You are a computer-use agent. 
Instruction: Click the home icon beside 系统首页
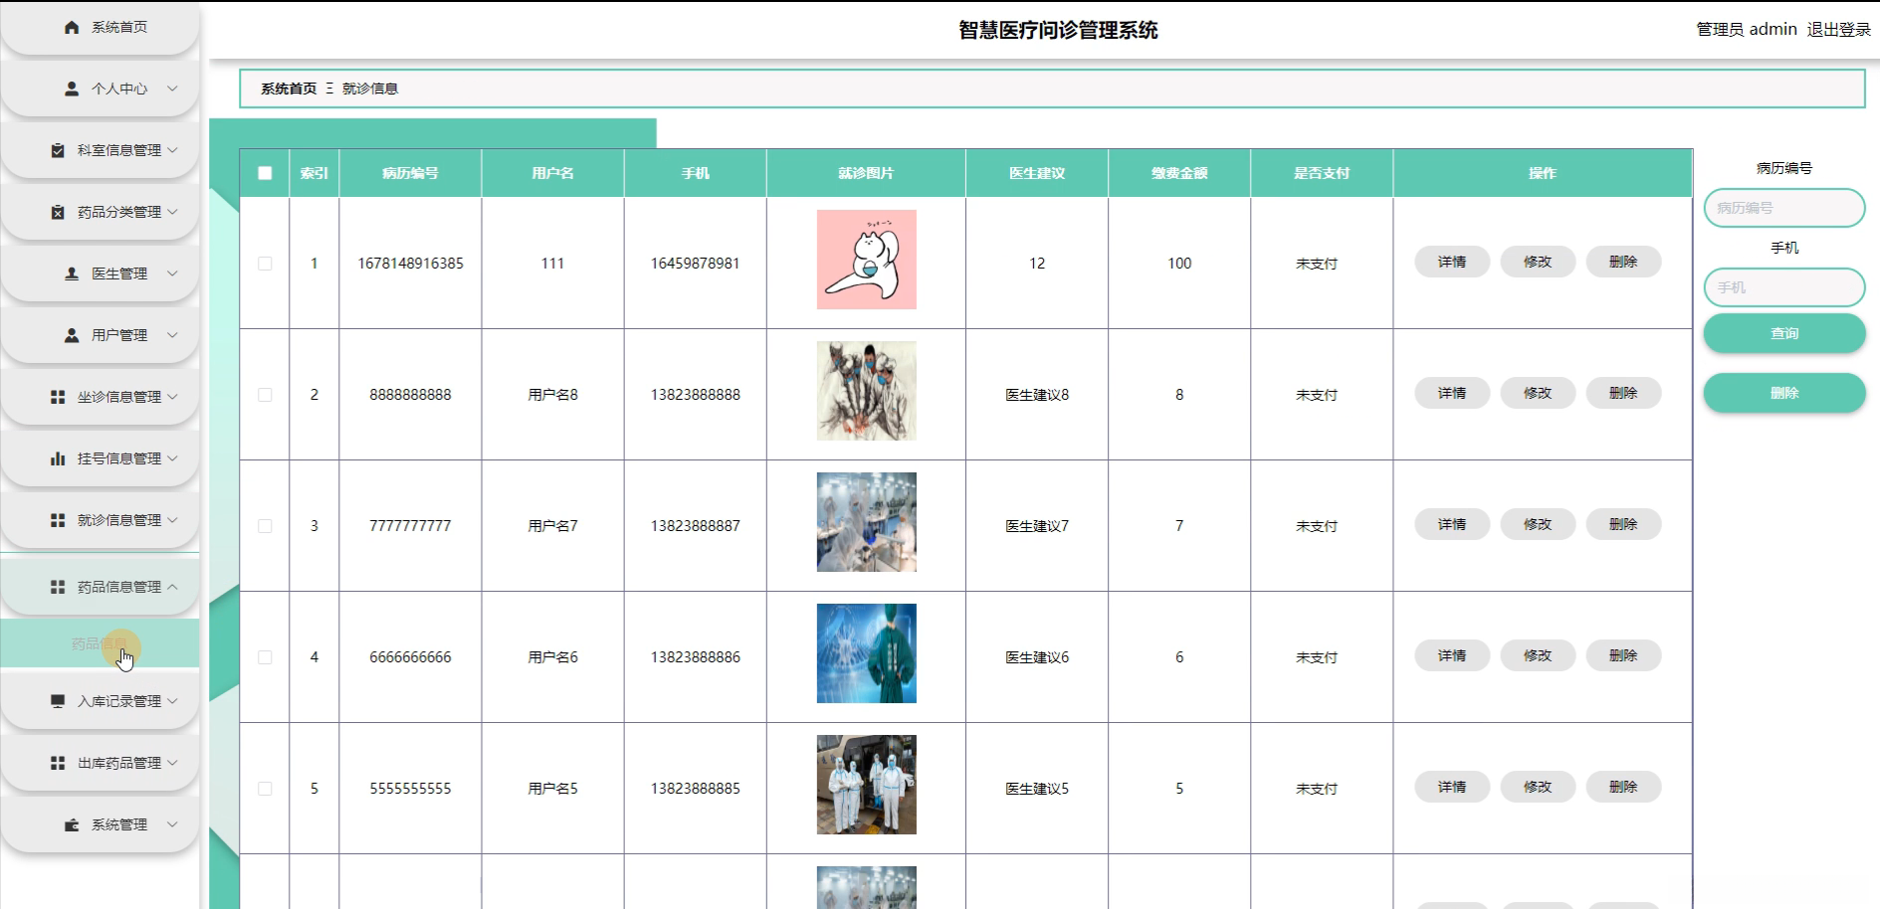pos(72,28)
